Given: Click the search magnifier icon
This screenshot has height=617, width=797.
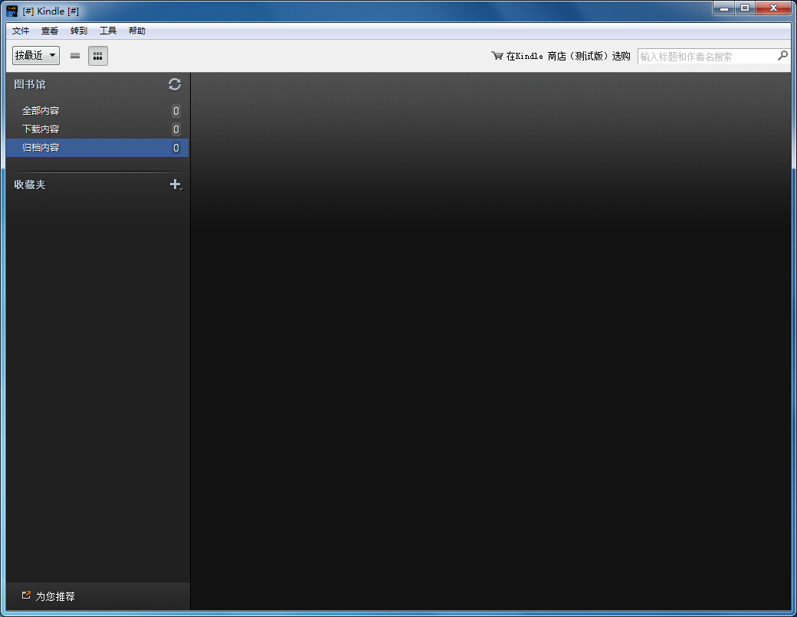Looking at the screenshot, I should click(782, 56).
